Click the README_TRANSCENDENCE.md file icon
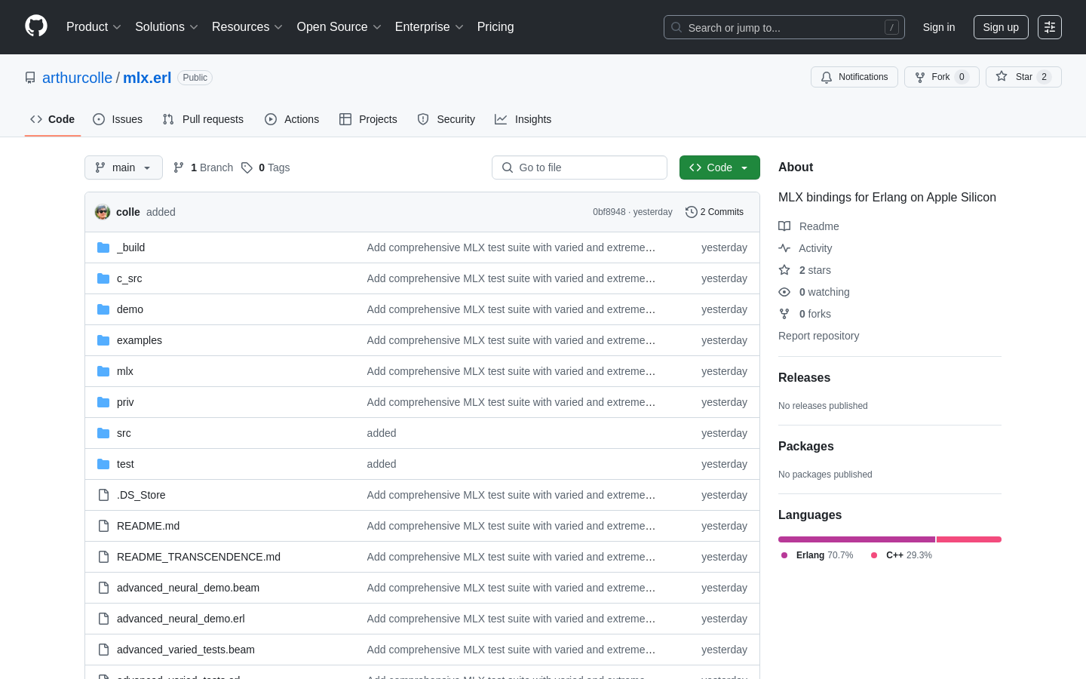 tap(103, 557)
